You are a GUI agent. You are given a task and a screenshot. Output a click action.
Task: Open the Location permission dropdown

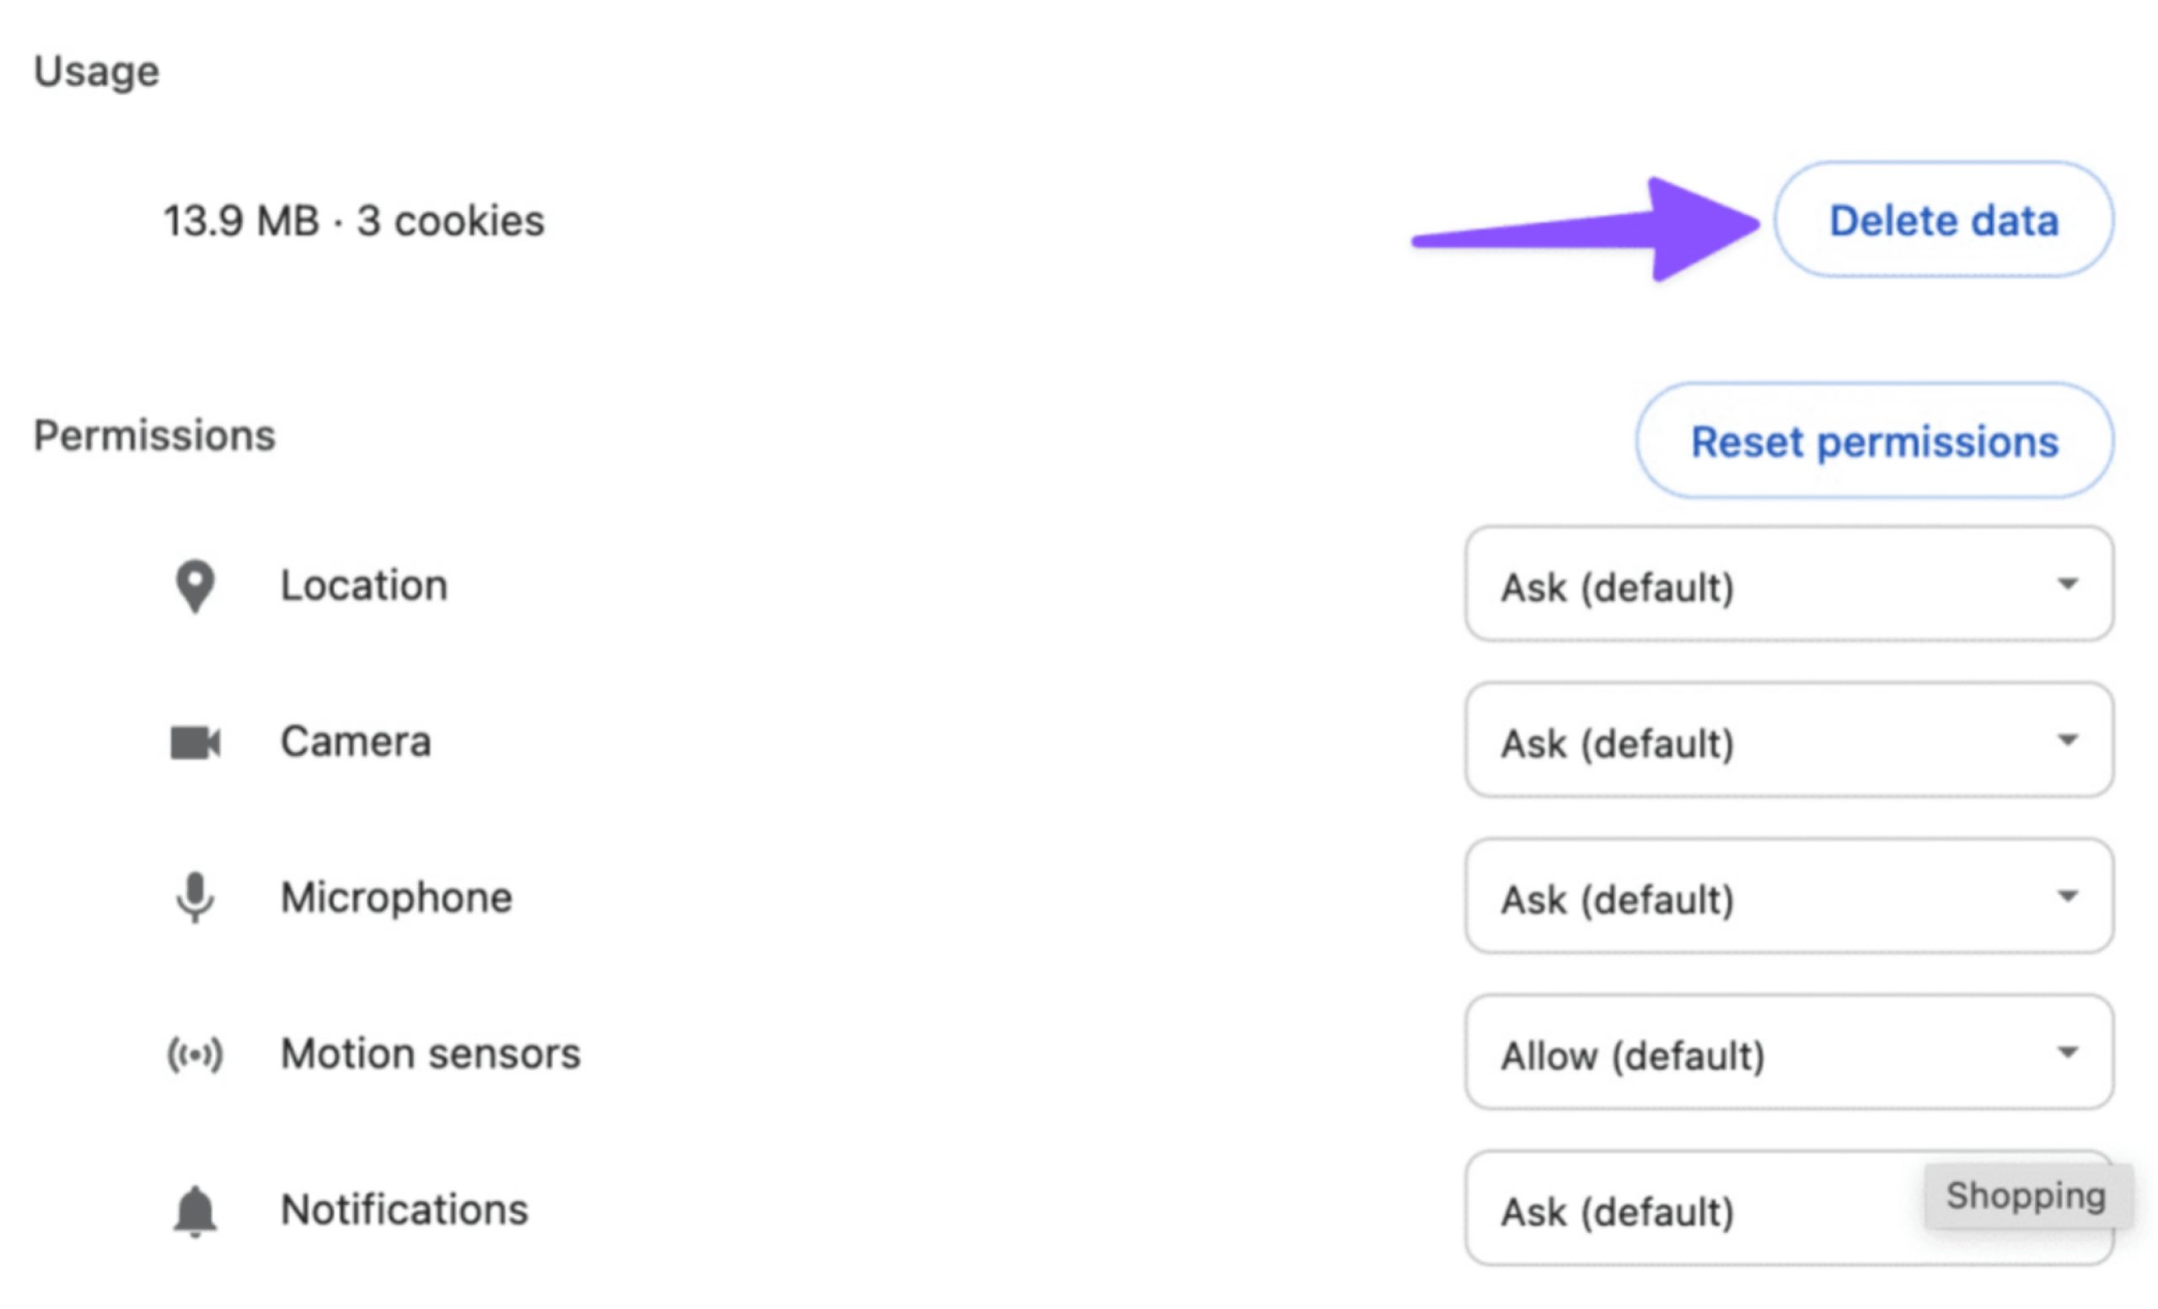click(x=1789, y=585)
